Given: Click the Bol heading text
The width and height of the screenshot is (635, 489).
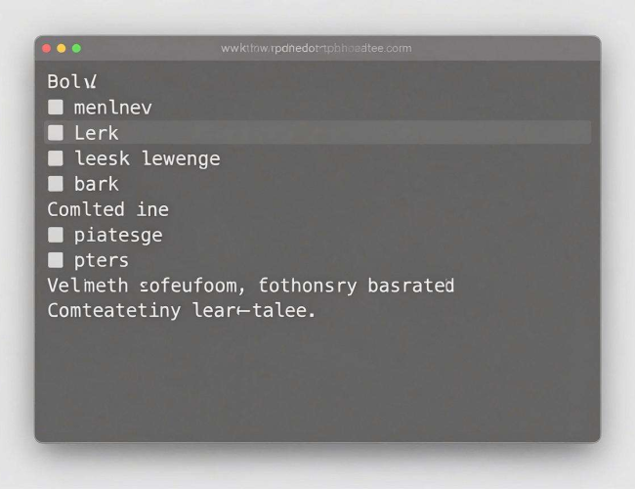Looking at the screenshot, I should 72,81.
